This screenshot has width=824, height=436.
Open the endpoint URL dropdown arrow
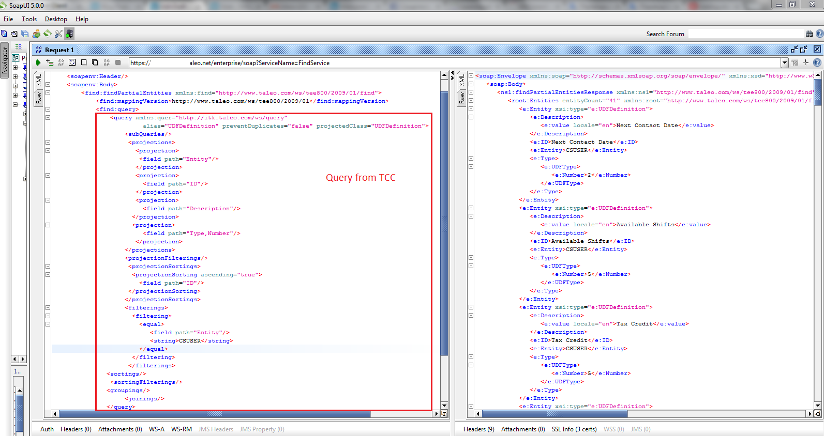[784, 63]
